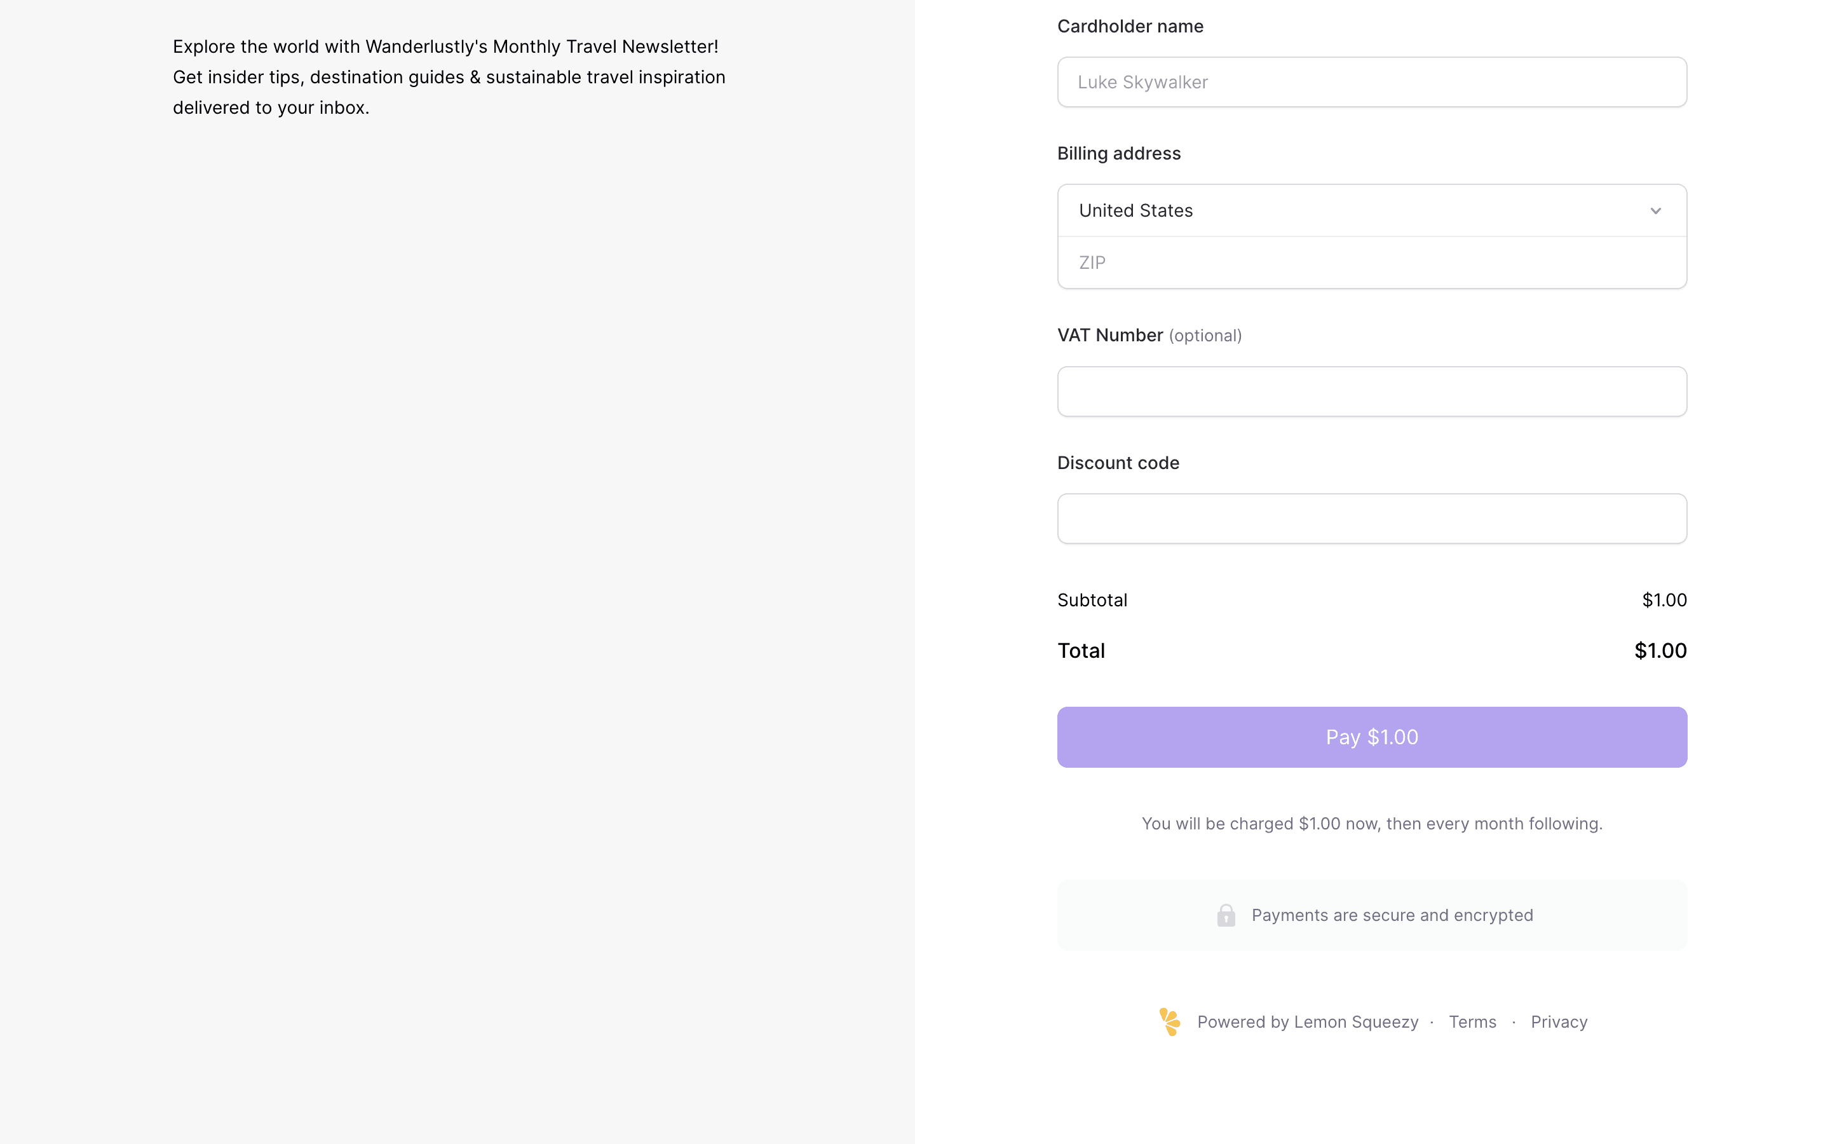Open the Powered by Lemon Squeezy link
Viewport: 1830px width, 1144px height.
(x=1306, y=1022)
